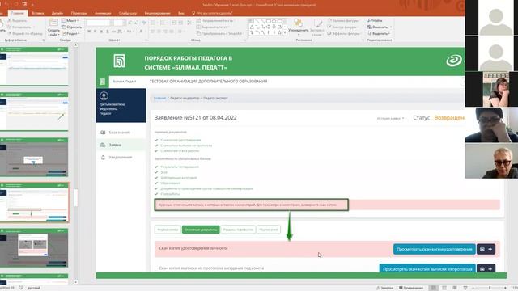Activate the Формат по образцу painter
This screenshot has height=291, width=518.
25,33
